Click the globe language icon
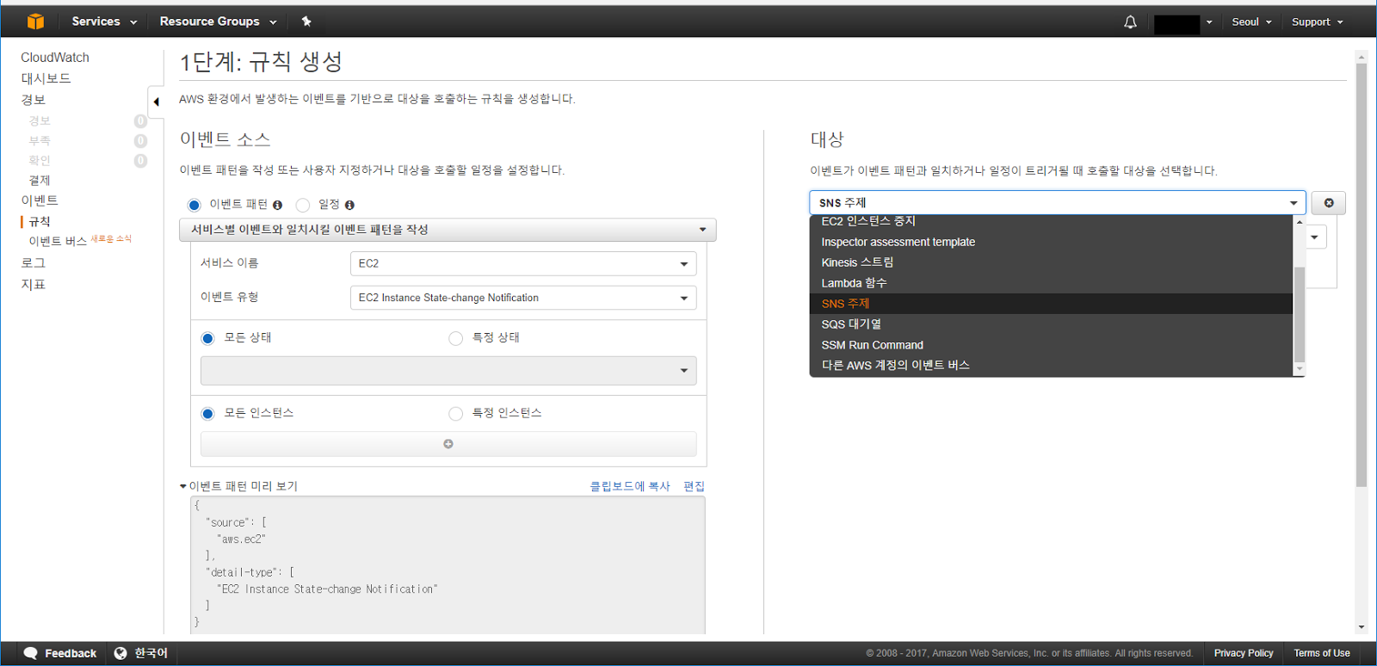Image resolution: width=1377 pixels, height=666 pixels. [x=120, y=653]
